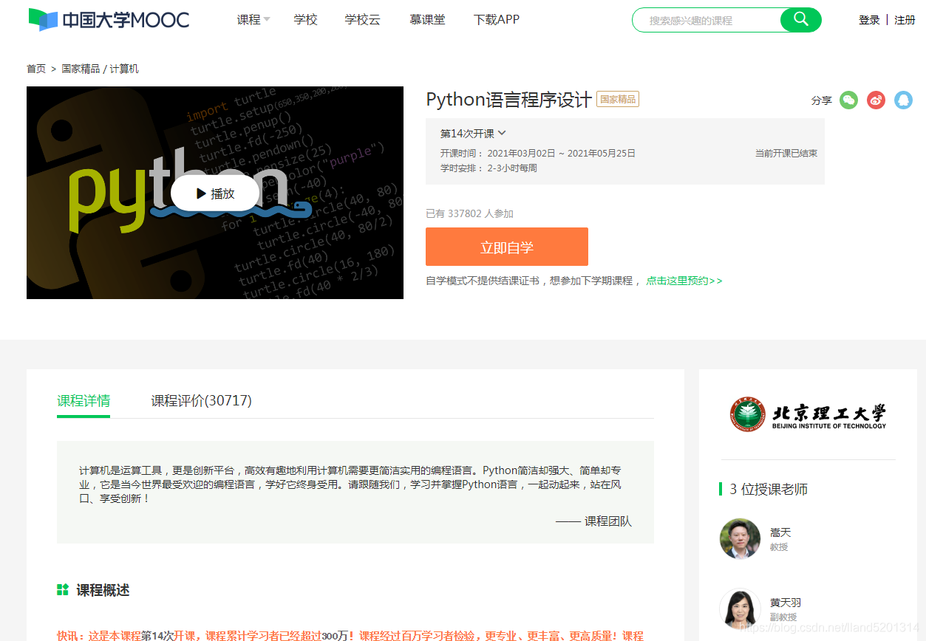Focus the 搜索感兴趣的课程 search field

pyautogui.click(x=708, y=20)
